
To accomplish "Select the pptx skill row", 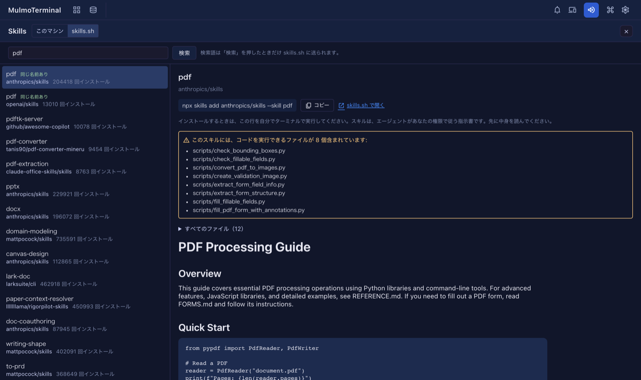I will click(x=85, y=190).
